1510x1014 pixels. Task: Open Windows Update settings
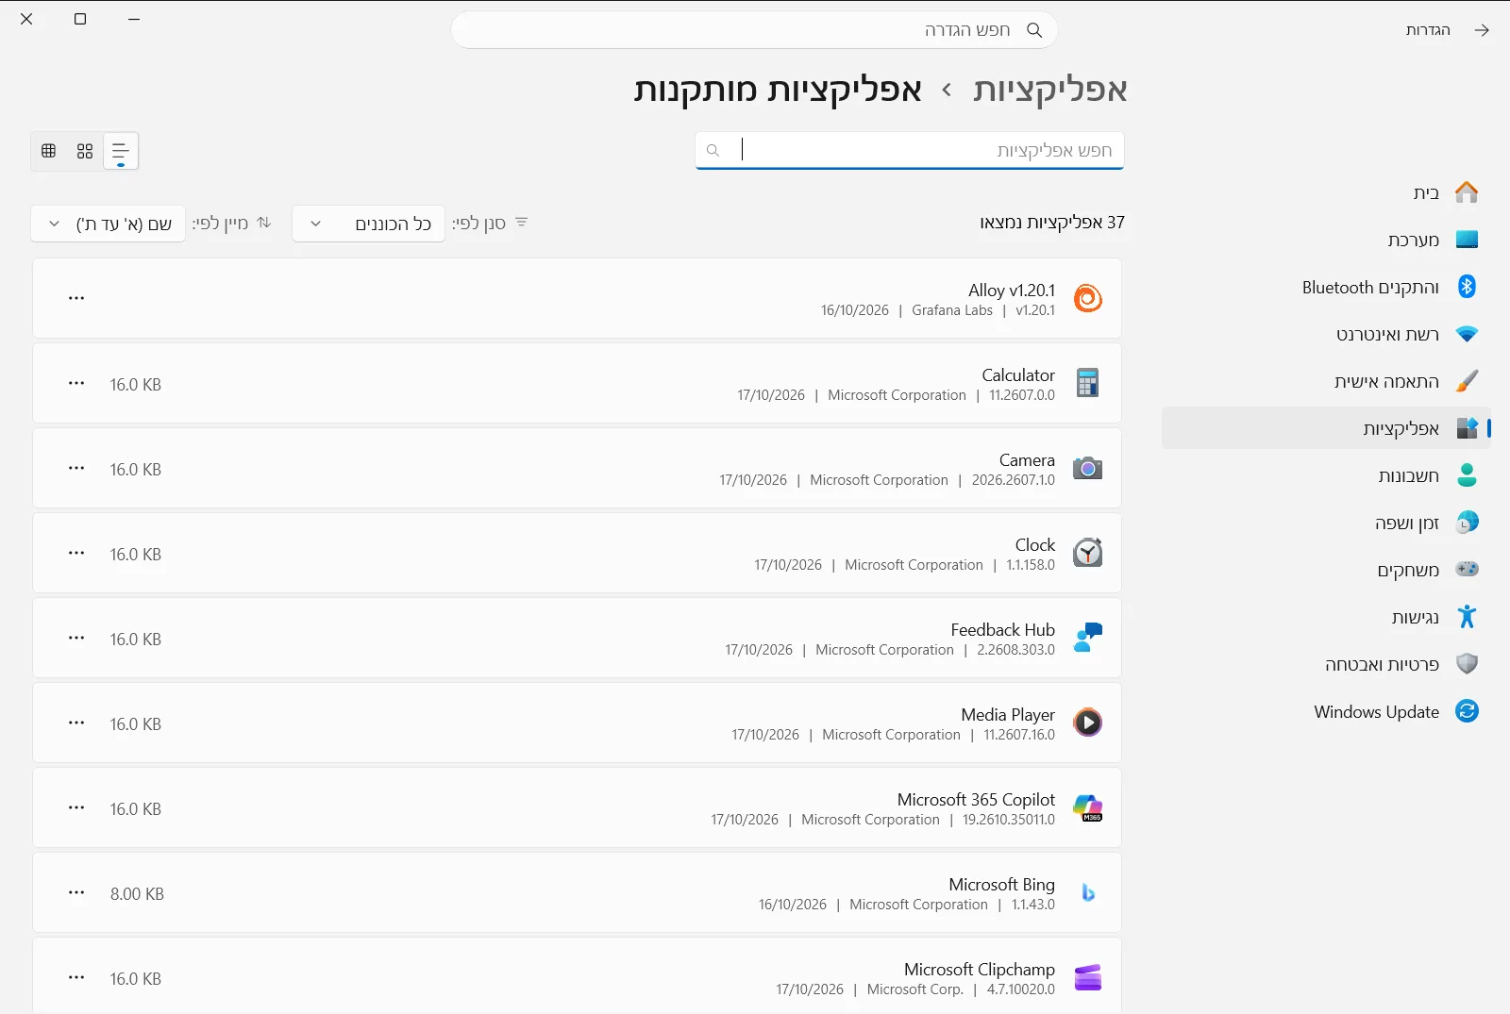click(x=1326, y=711)
